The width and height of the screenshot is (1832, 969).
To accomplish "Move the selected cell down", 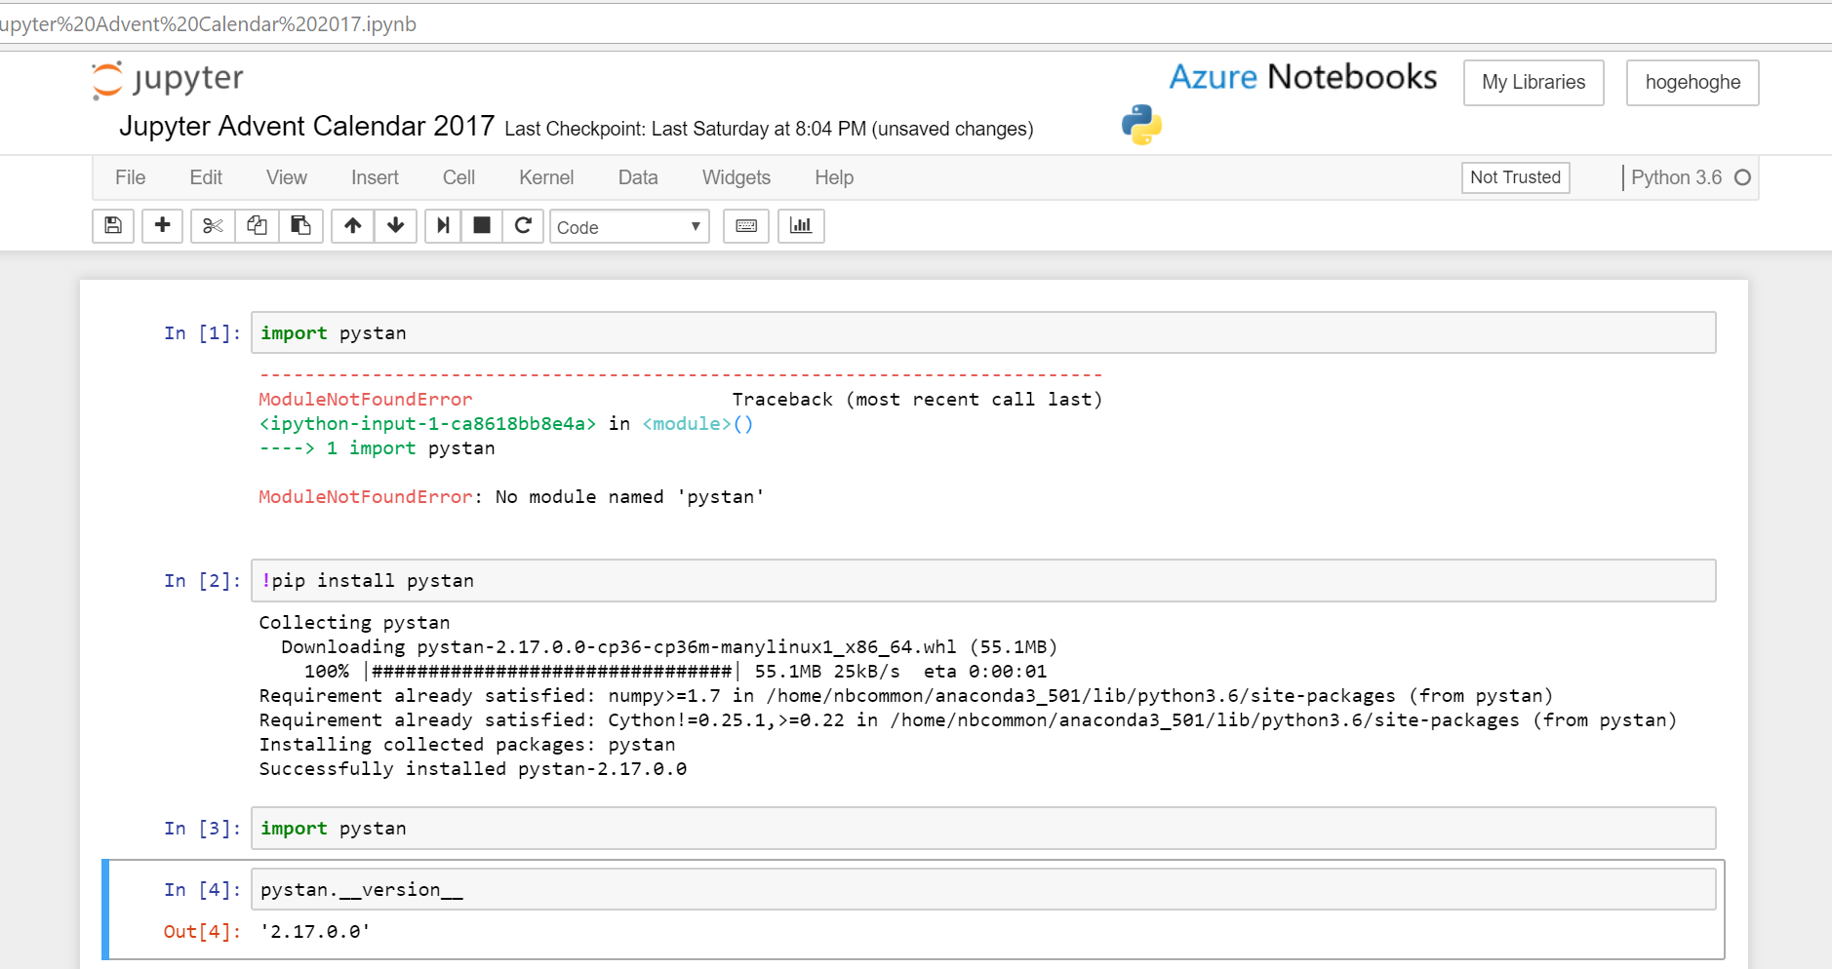I will [396, 225].
